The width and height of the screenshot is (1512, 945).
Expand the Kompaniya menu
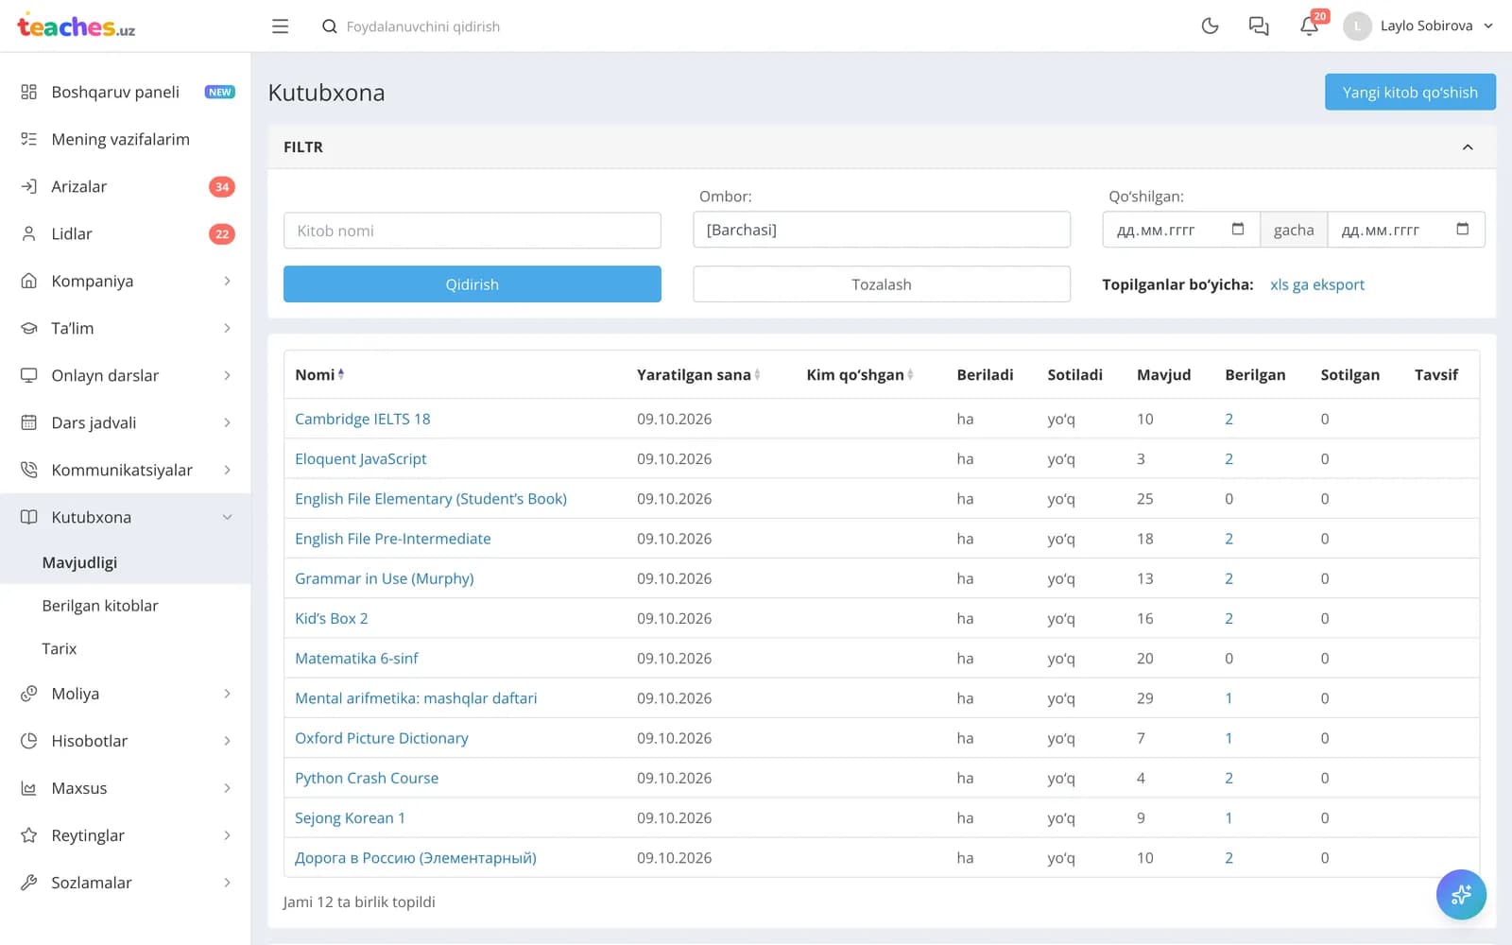pyautogui.click(x=125, y=281)
